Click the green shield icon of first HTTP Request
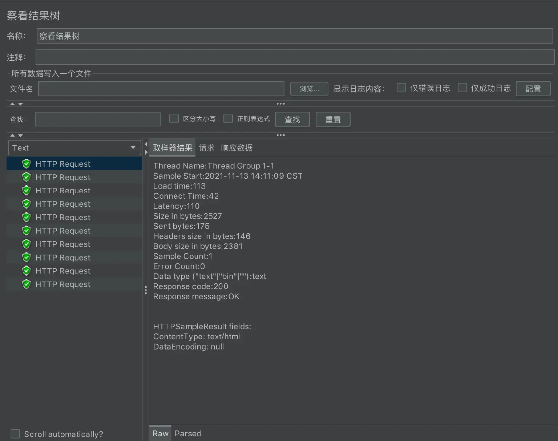558x441 pixels. click(26, 164)
